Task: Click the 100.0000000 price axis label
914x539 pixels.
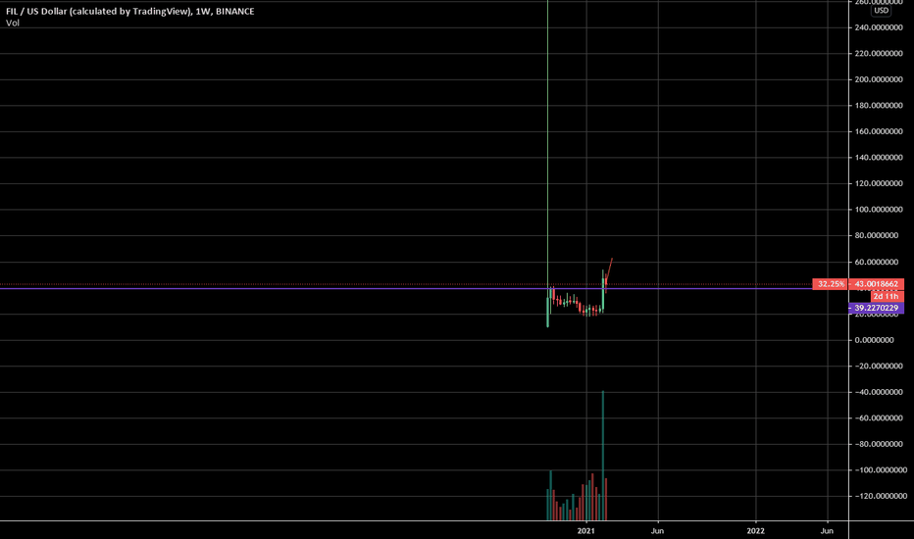Action: tap(879, 209)
